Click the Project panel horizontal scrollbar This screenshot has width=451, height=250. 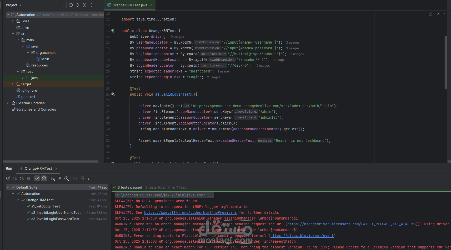51,162
